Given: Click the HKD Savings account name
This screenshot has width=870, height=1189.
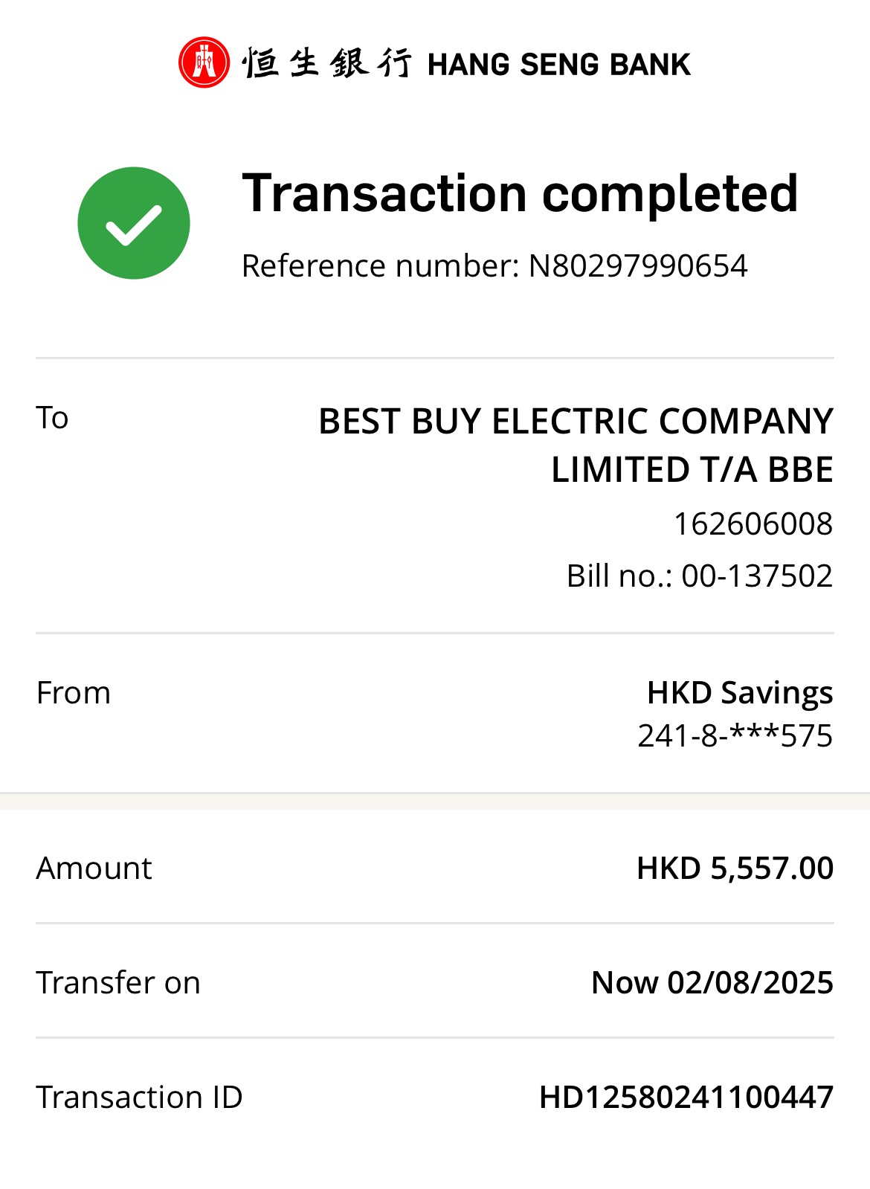Looking at the screenshot, I should tap(739, 693).
